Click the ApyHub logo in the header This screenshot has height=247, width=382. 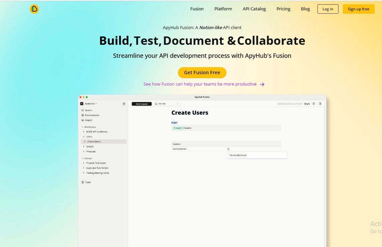(34, 9)
